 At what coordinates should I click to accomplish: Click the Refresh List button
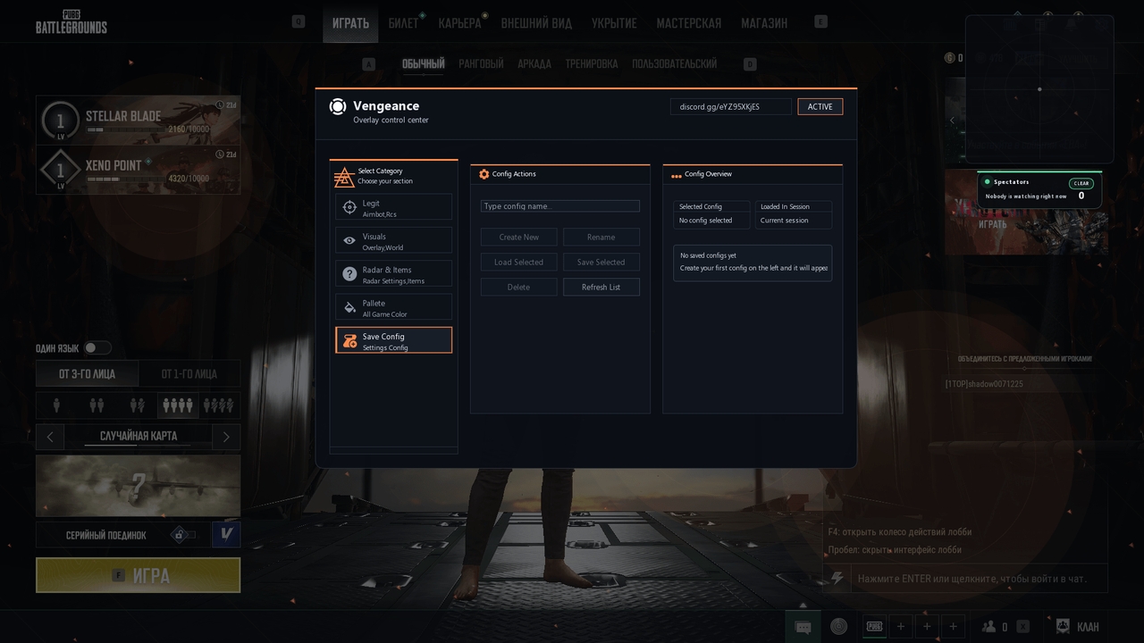pos(601,287)
